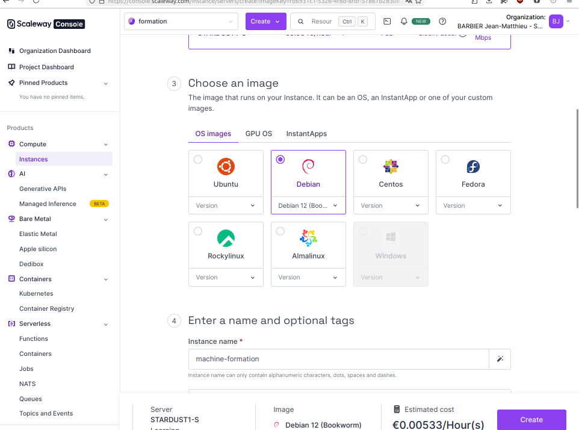This screenshot has width=579, height=430.
Task: Open the Debian 12 version dropdown
Action: (308, 205)
